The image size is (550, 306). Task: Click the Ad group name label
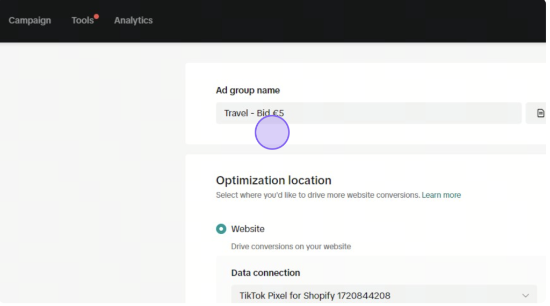point(248,91)
